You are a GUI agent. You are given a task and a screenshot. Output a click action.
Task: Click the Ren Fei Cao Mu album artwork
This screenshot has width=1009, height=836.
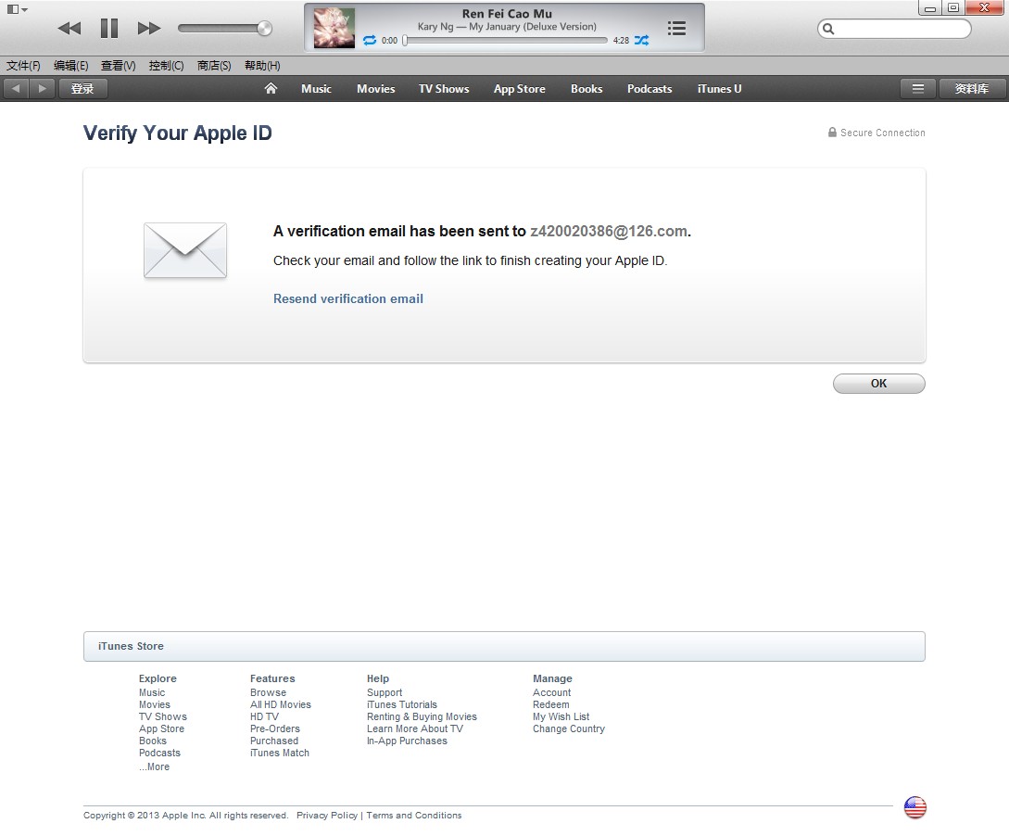(x=334, y=28)
